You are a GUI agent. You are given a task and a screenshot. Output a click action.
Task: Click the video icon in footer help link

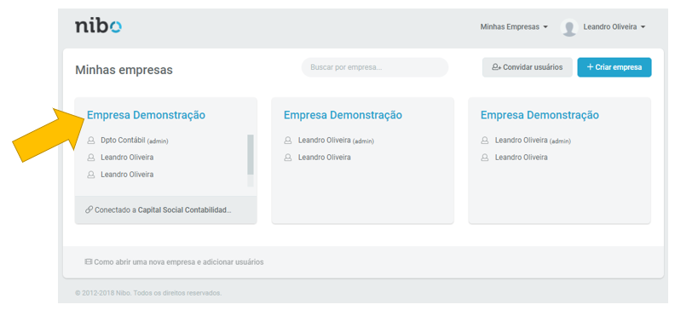89,261
